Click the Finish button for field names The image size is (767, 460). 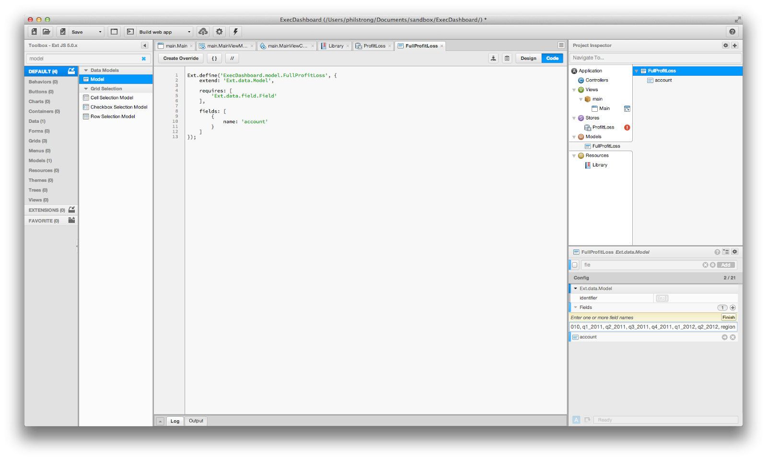pyautogui.click(x=728, y=318)
